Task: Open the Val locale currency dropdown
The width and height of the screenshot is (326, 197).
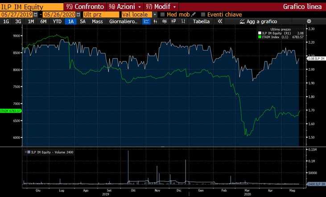Action: (x=155, y=15)
